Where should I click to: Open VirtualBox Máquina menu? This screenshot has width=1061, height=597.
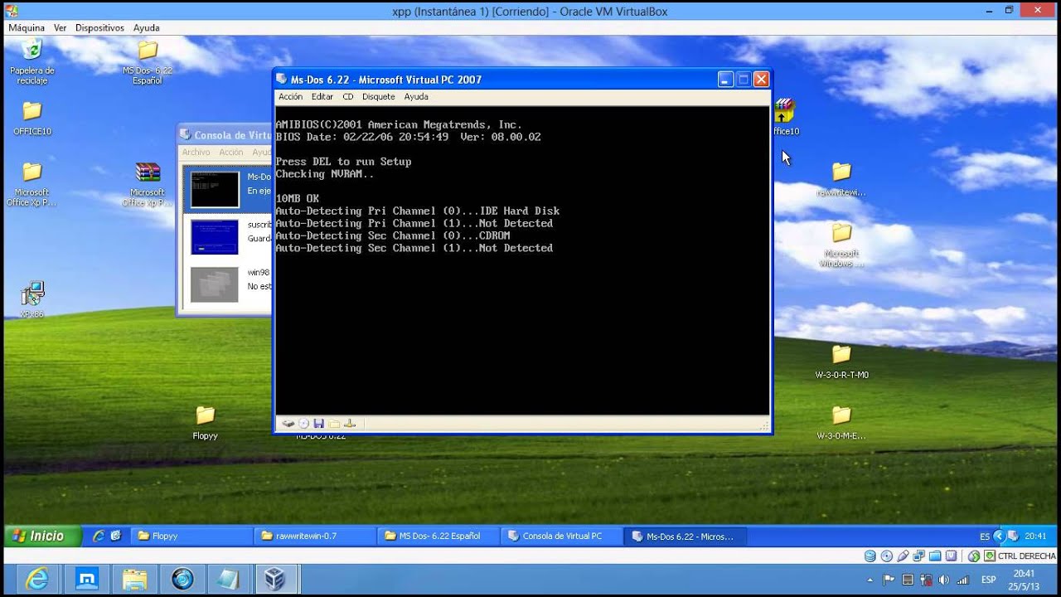click(27, 27)
